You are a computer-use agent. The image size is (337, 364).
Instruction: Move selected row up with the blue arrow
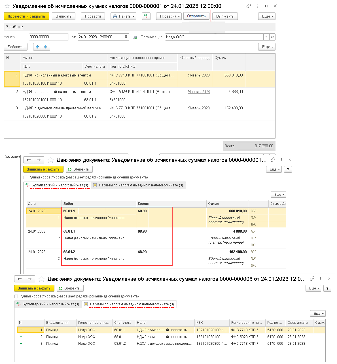pyautogui.click(x=37, y=47)
